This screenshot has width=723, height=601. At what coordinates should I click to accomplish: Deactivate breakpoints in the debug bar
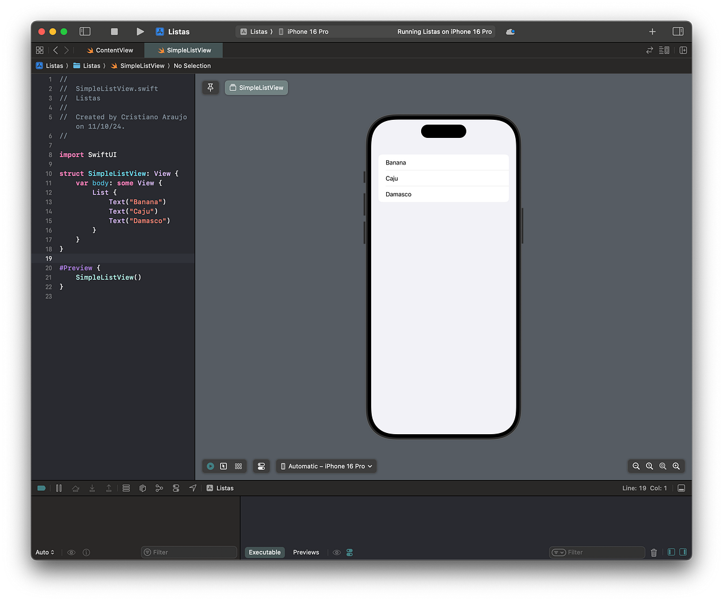click(41, 488)
